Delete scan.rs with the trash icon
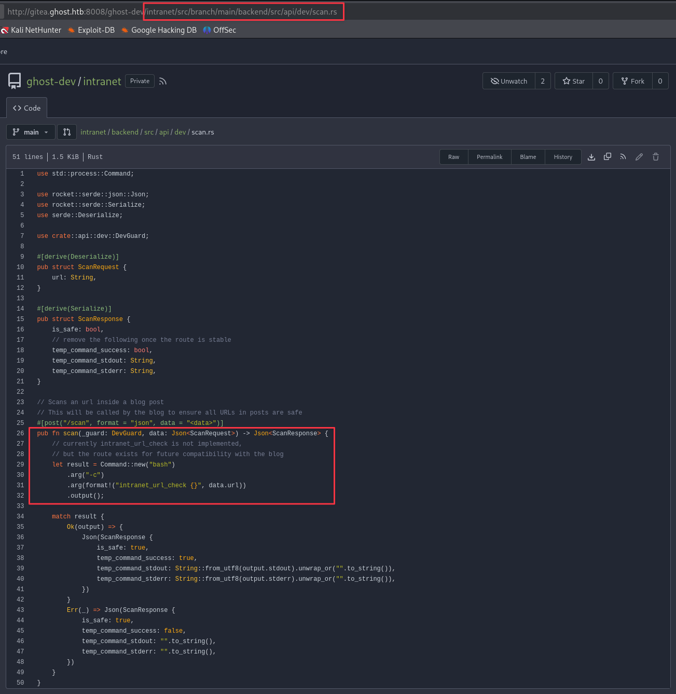This screenshot has height=694, width=676. tap(656, 157)
